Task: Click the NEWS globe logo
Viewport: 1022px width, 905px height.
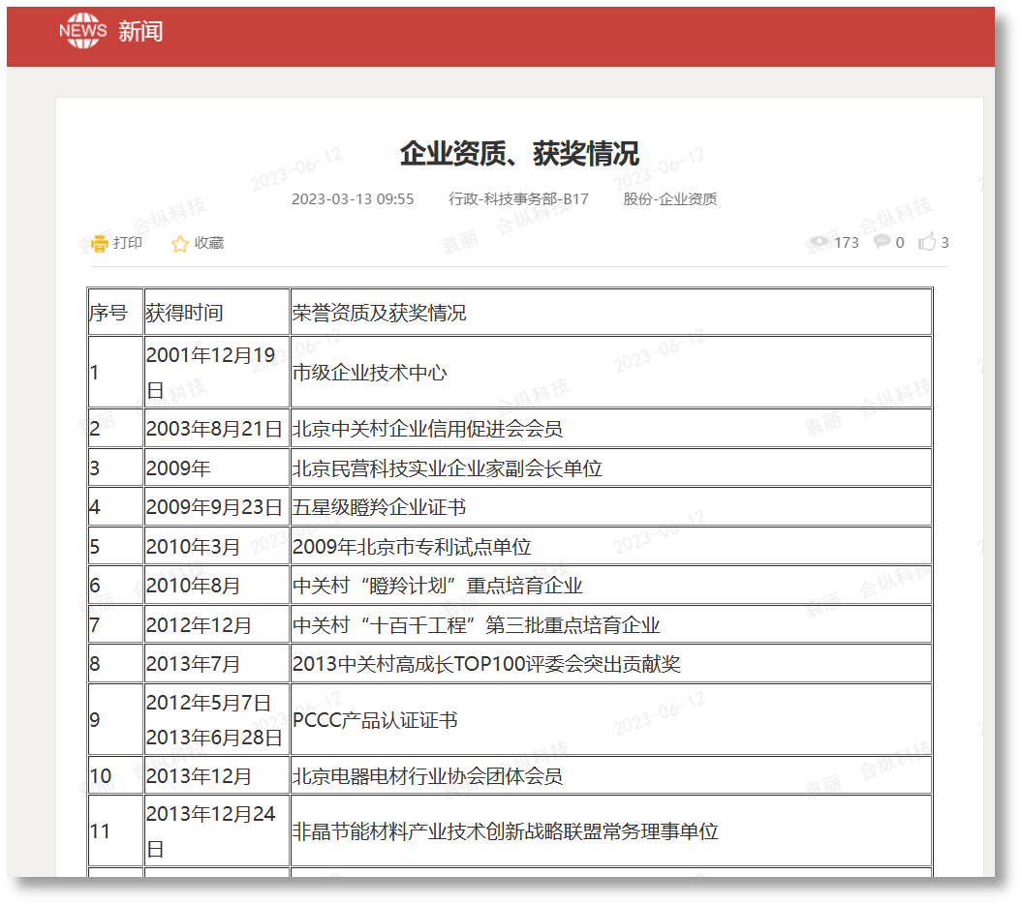Action: [82, 31]
